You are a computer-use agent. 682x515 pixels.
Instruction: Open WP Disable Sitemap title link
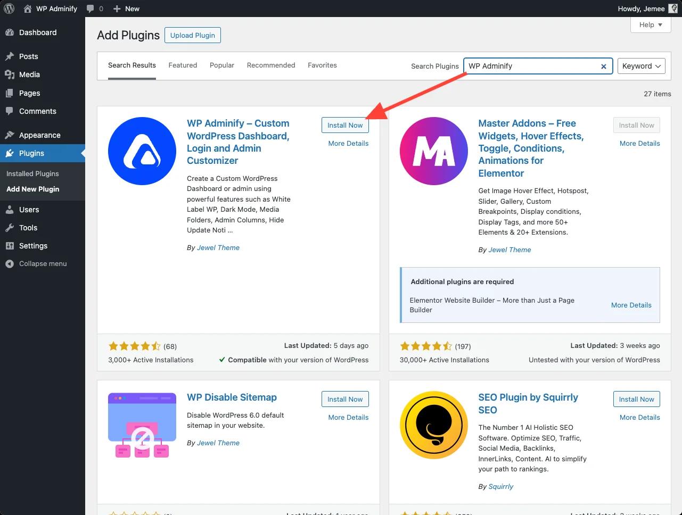coord(232,397)
